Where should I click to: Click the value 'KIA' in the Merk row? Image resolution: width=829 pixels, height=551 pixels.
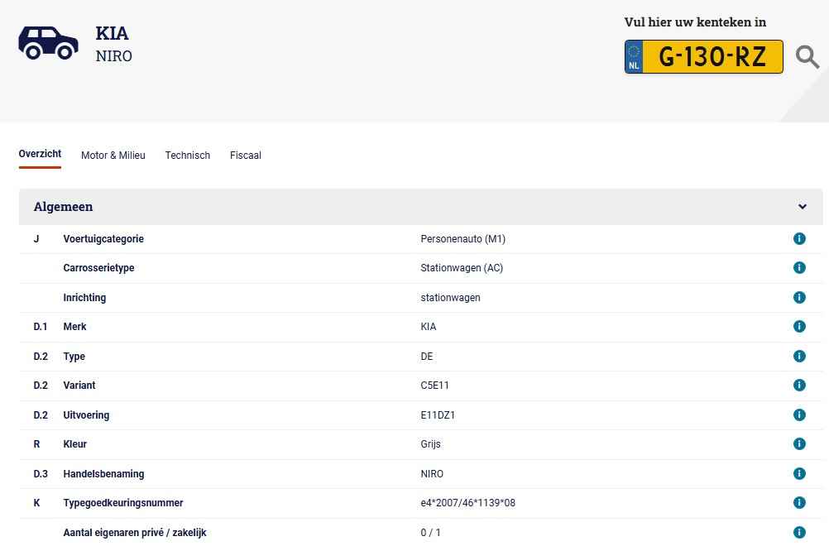coord(429,327)
